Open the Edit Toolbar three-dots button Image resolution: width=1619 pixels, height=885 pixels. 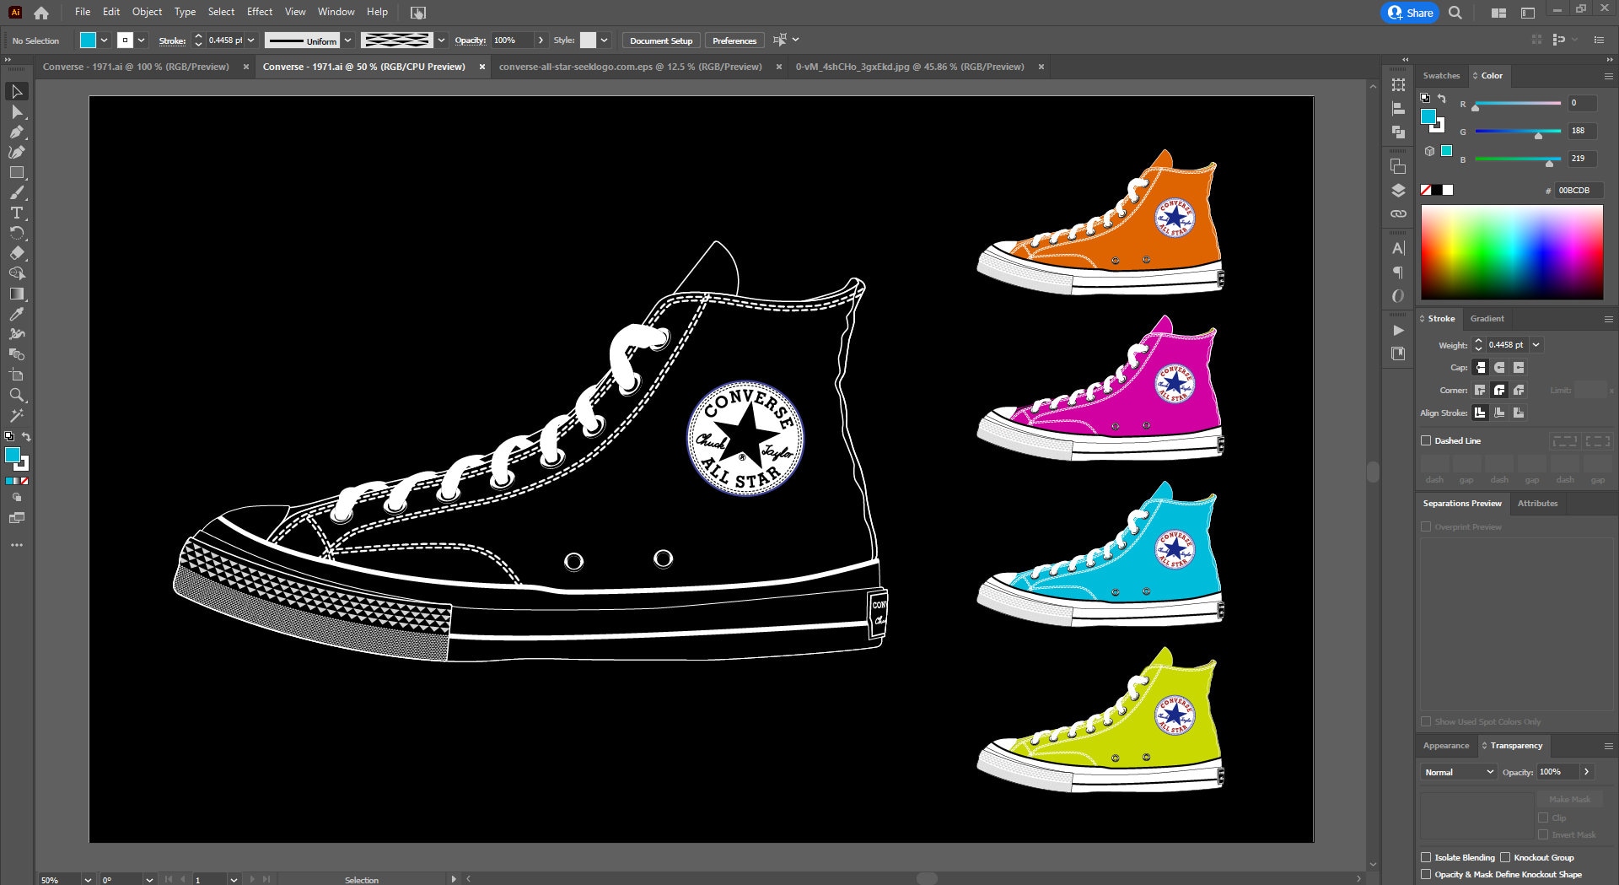pyautogui.click(x=17, y=545)
